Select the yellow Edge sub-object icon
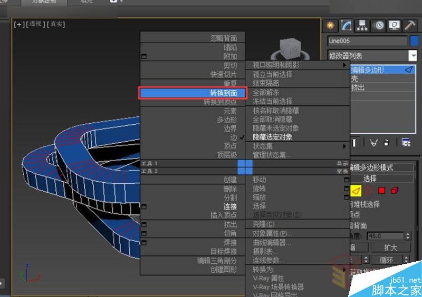This screenshot has height=297, width=422. pos(356,191)
